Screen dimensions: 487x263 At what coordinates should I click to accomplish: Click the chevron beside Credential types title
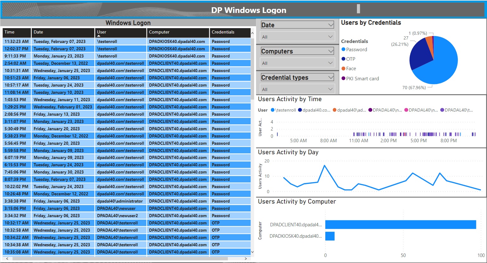click(331, 77)
